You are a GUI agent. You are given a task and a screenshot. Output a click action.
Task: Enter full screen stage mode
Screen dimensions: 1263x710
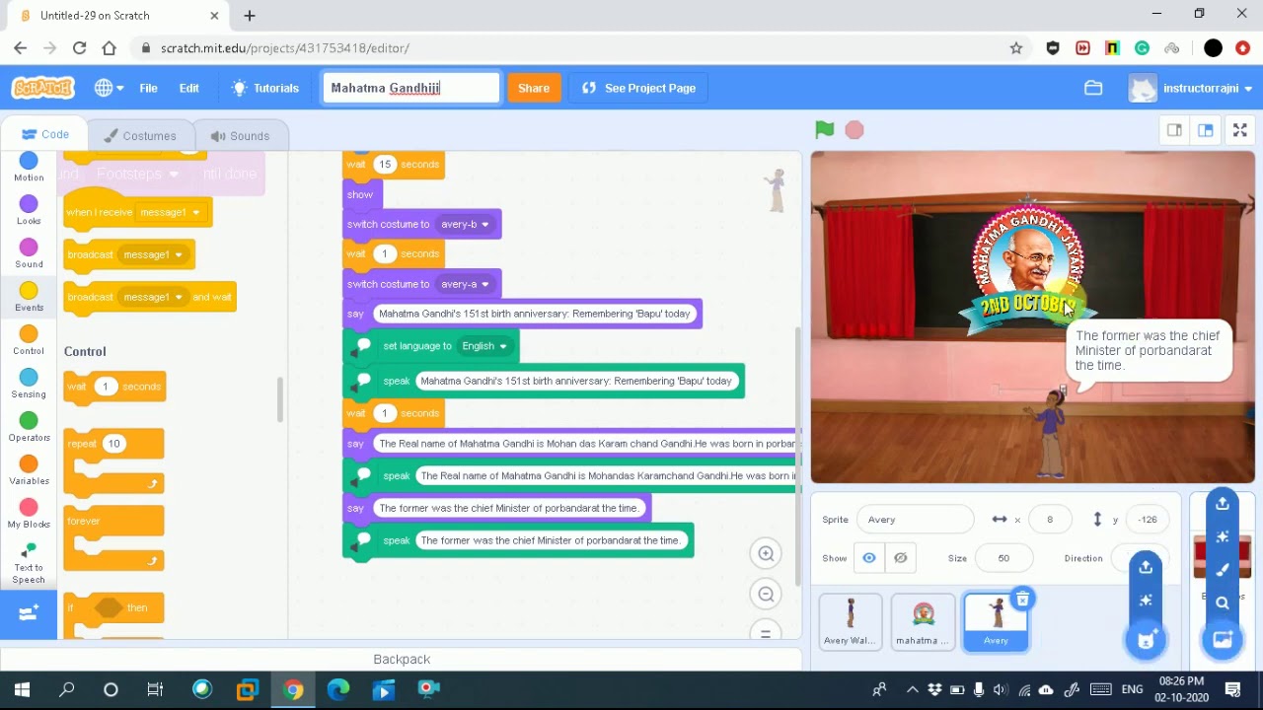click(1240, 130)
